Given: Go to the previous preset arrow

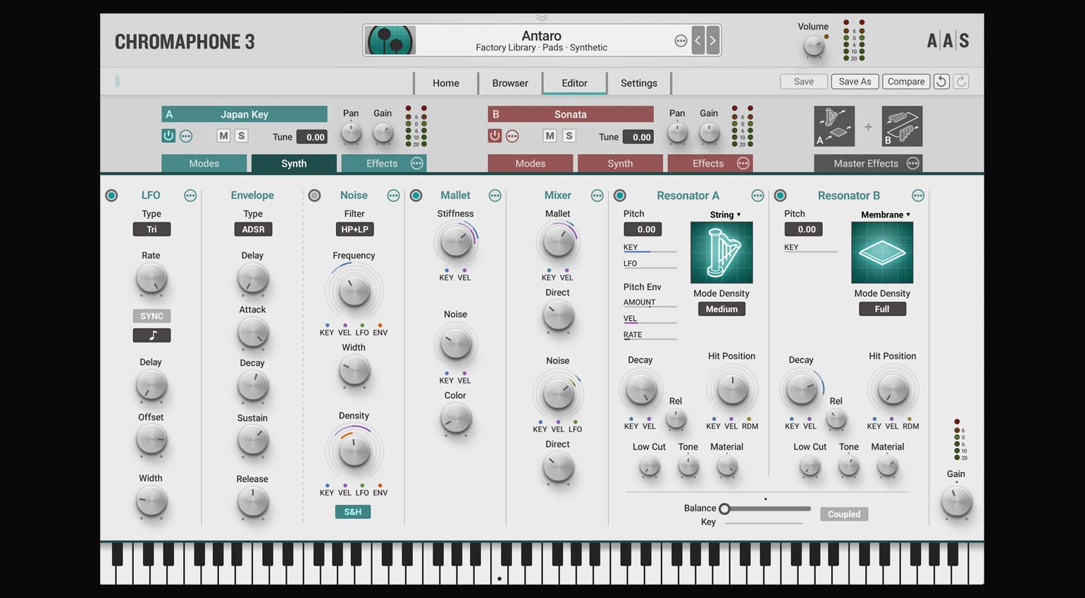Looking at the screenshot, I should (x=698, y=40).
